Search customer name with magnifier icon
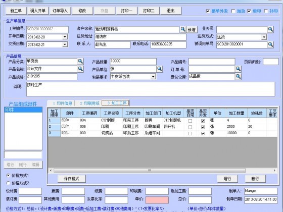This screenshot has width=283, height=212. [183, 29]
